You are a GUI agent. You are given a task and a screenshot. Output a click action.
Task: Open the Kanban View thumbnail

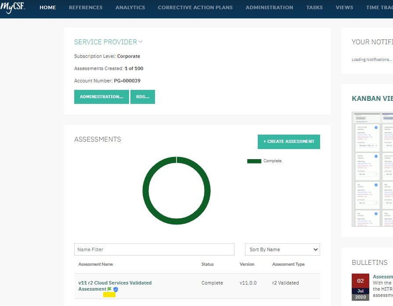click(372, 169)
